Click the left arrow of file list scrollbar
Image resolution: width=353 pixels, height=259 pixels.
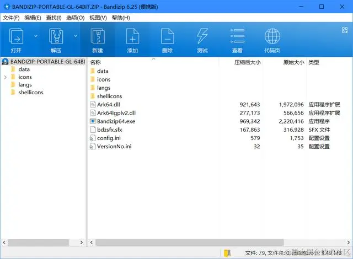coord(92,242)
